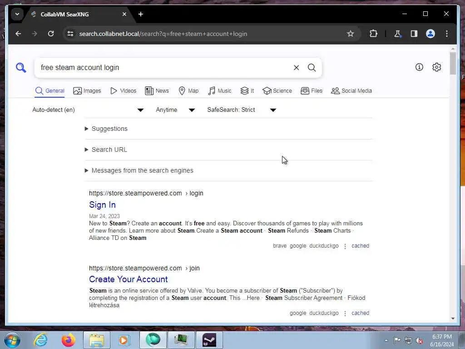Open the Chrome Labs flask icon
465x349 pixels.
coord(397,34)
